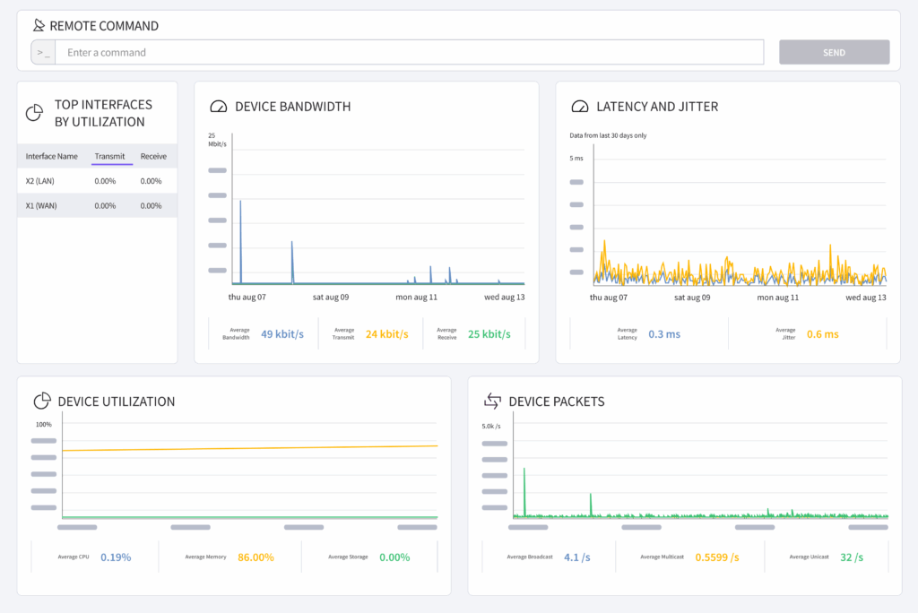Focus the Enter a command field
Screen dimensions: 918x613
[x=409, y=52]
